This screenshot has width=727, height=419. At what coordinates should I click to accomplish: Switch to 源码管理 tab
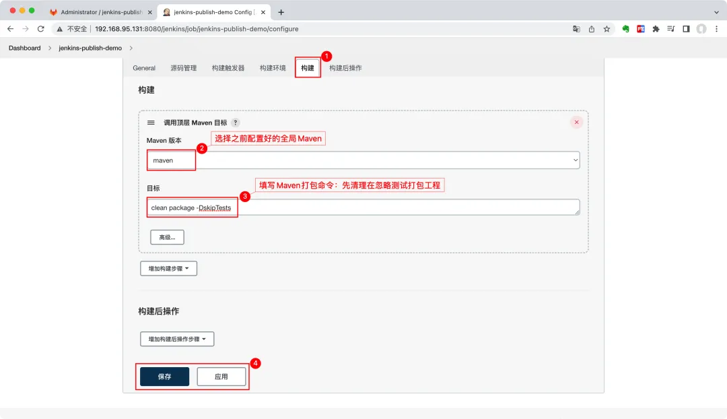(184, 68)
